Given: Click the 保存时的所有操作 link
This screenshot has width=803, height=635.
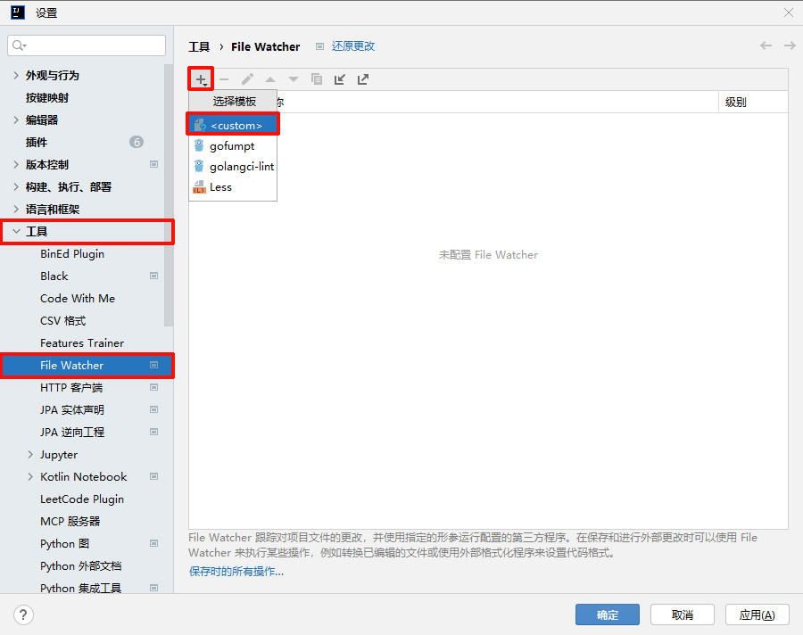Looking at the screenshot, I should pos(236,572).
